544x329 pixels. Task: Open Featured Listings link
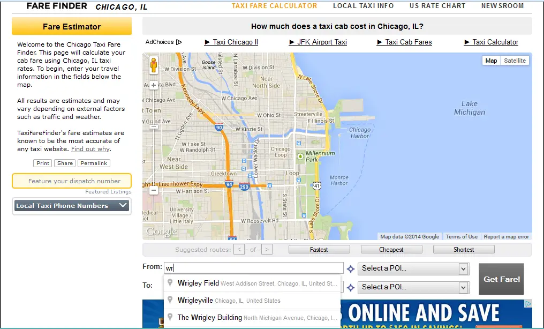pos(108,192)
